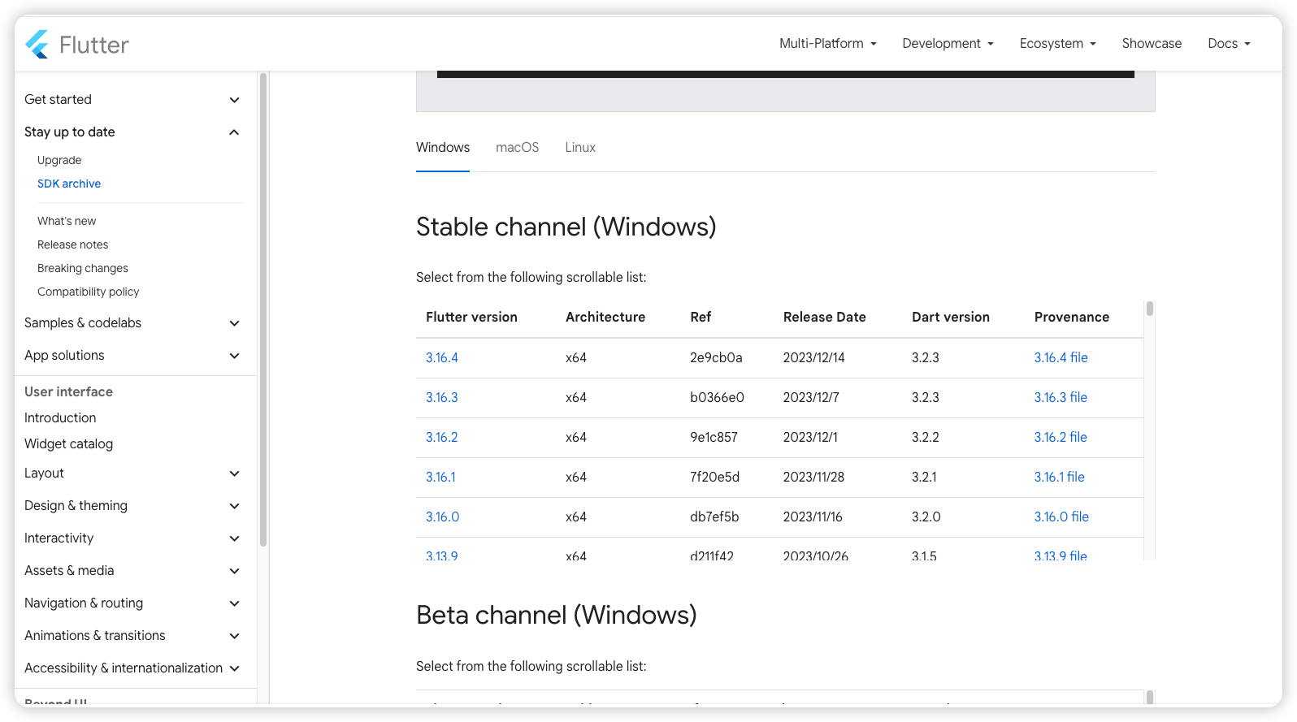Download Flutter version 3.16.4
The height and width of the screenshot is (722, 1297).
[x=442, y=357]
